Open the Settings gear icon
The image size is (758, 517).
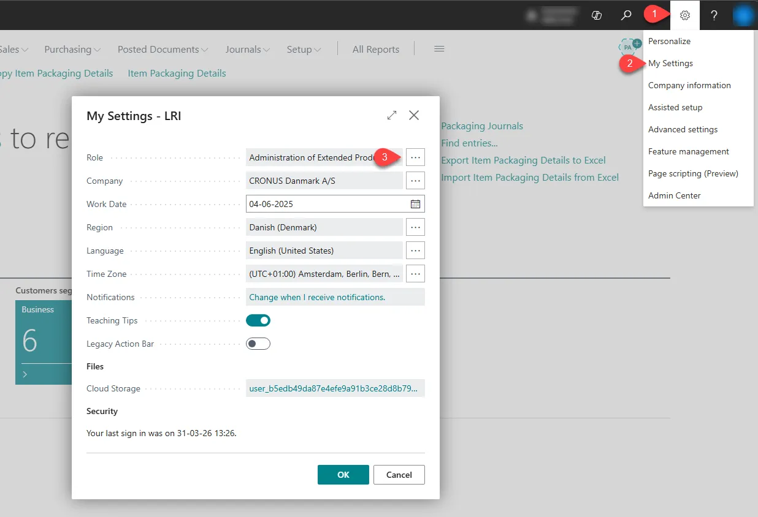pyautogui.click(x=685, y=15)
